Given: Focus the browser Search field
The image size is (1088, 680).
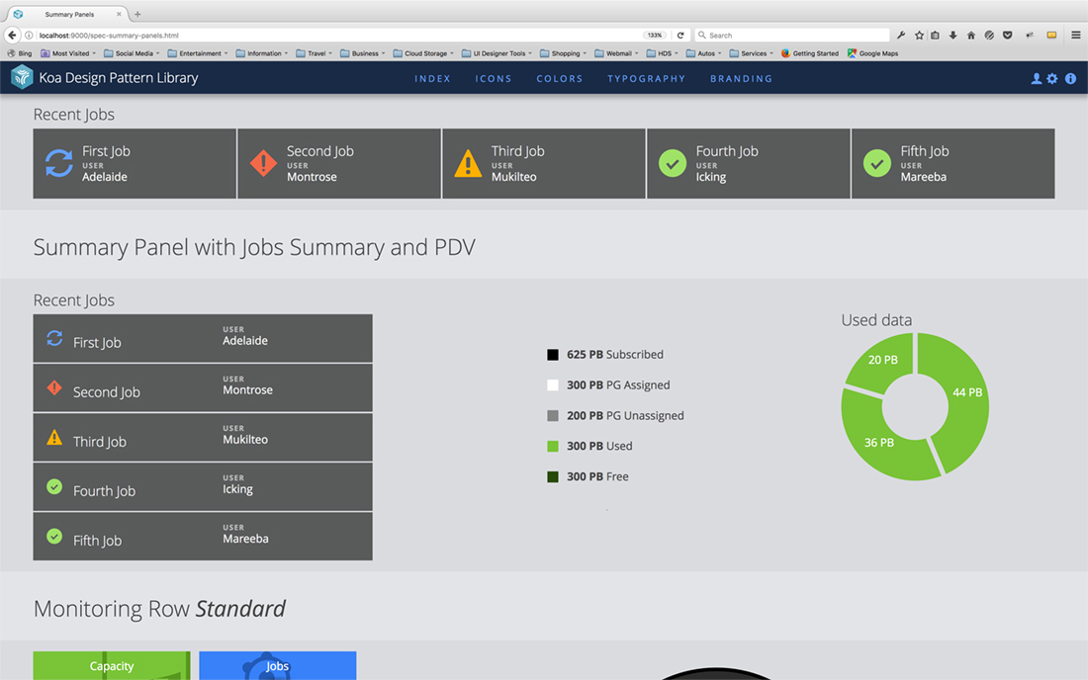Looking at the screenshot, I should 791,35.
